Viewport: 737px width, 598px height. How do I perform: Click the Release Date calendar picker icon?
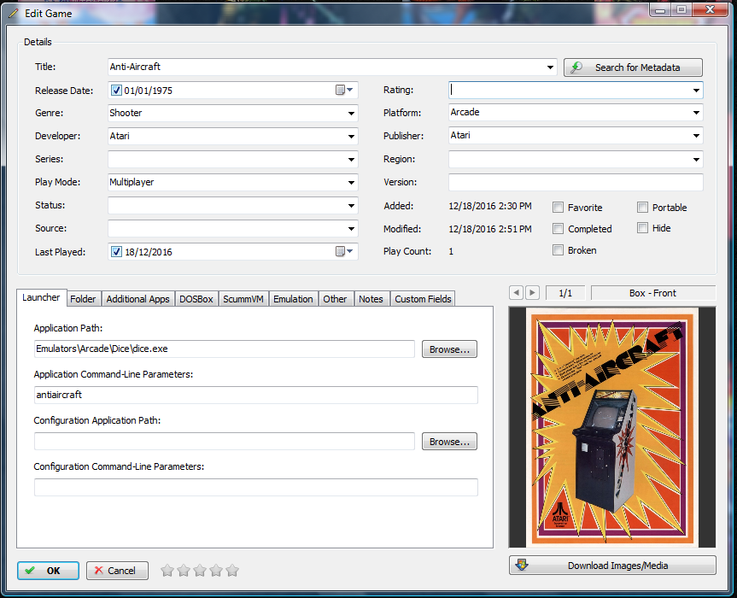[x=344, y=90]
